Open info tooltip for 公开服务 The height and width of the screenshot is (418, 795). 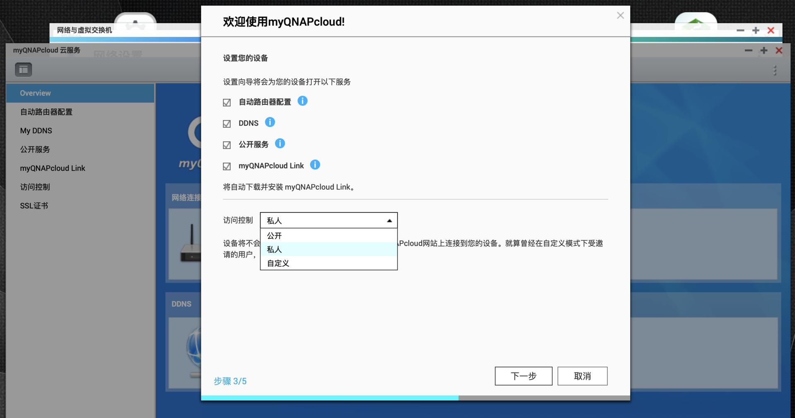click(x=281, y=143)
